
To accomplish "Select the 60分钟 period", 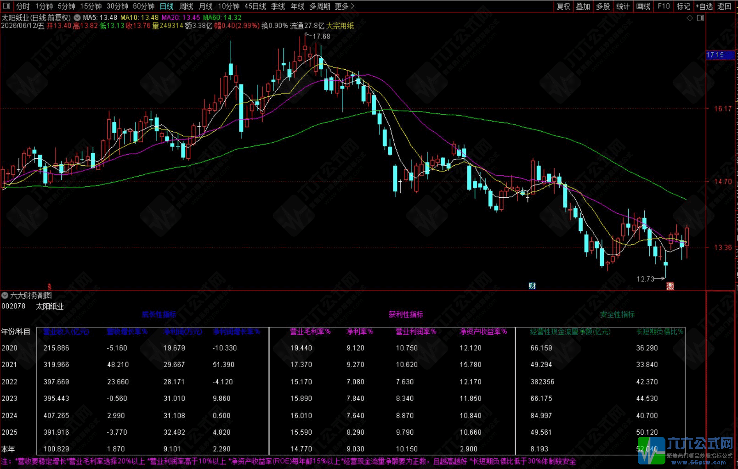I will pyautogui.click(x=143, y=6).
